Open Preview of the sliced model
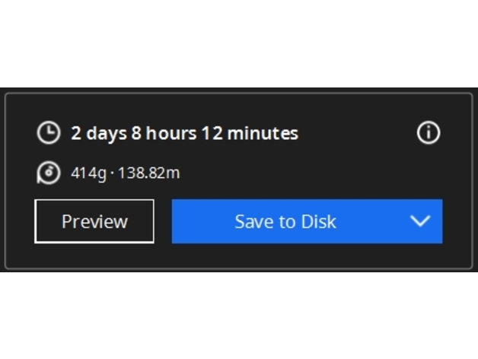This screenshot has height=359, width=478. [x=94, y=221]
